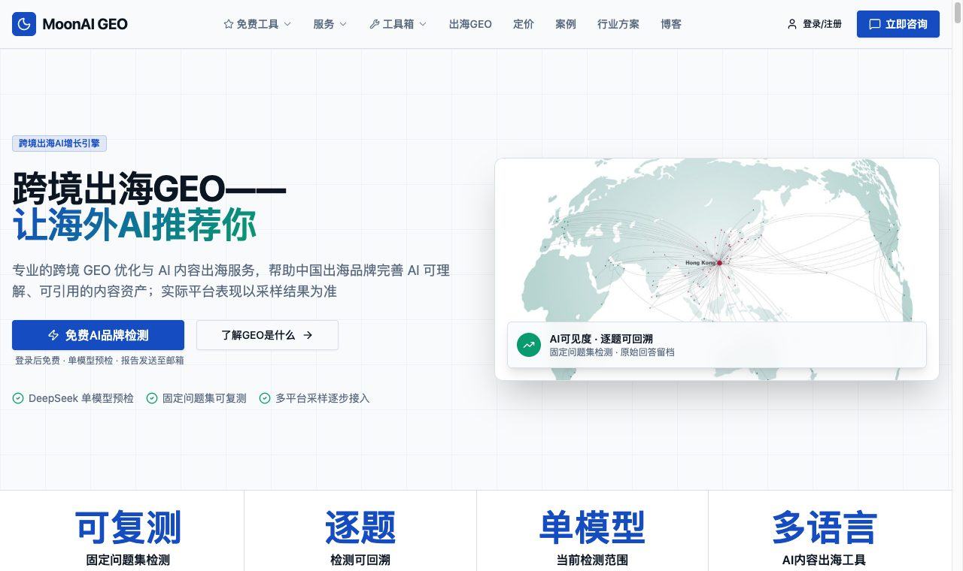The height and width of the screenshot is (571, 963).
Task: Click the 单模型 stat heading
Action: point(592,527)
